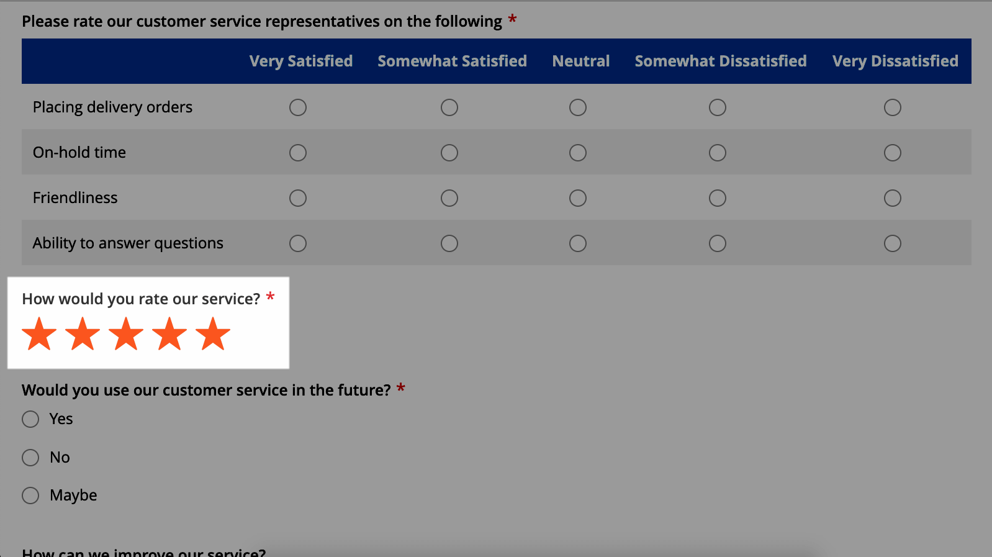
Task: Mark Ability to answer questions Somewhat Satisfied
Action: pos(449,243)
